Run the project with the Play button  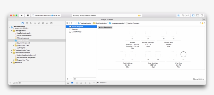coord(22,16)
